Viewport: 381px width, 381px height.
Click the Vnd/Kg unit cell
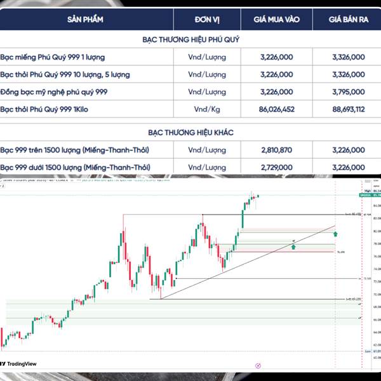207,109
